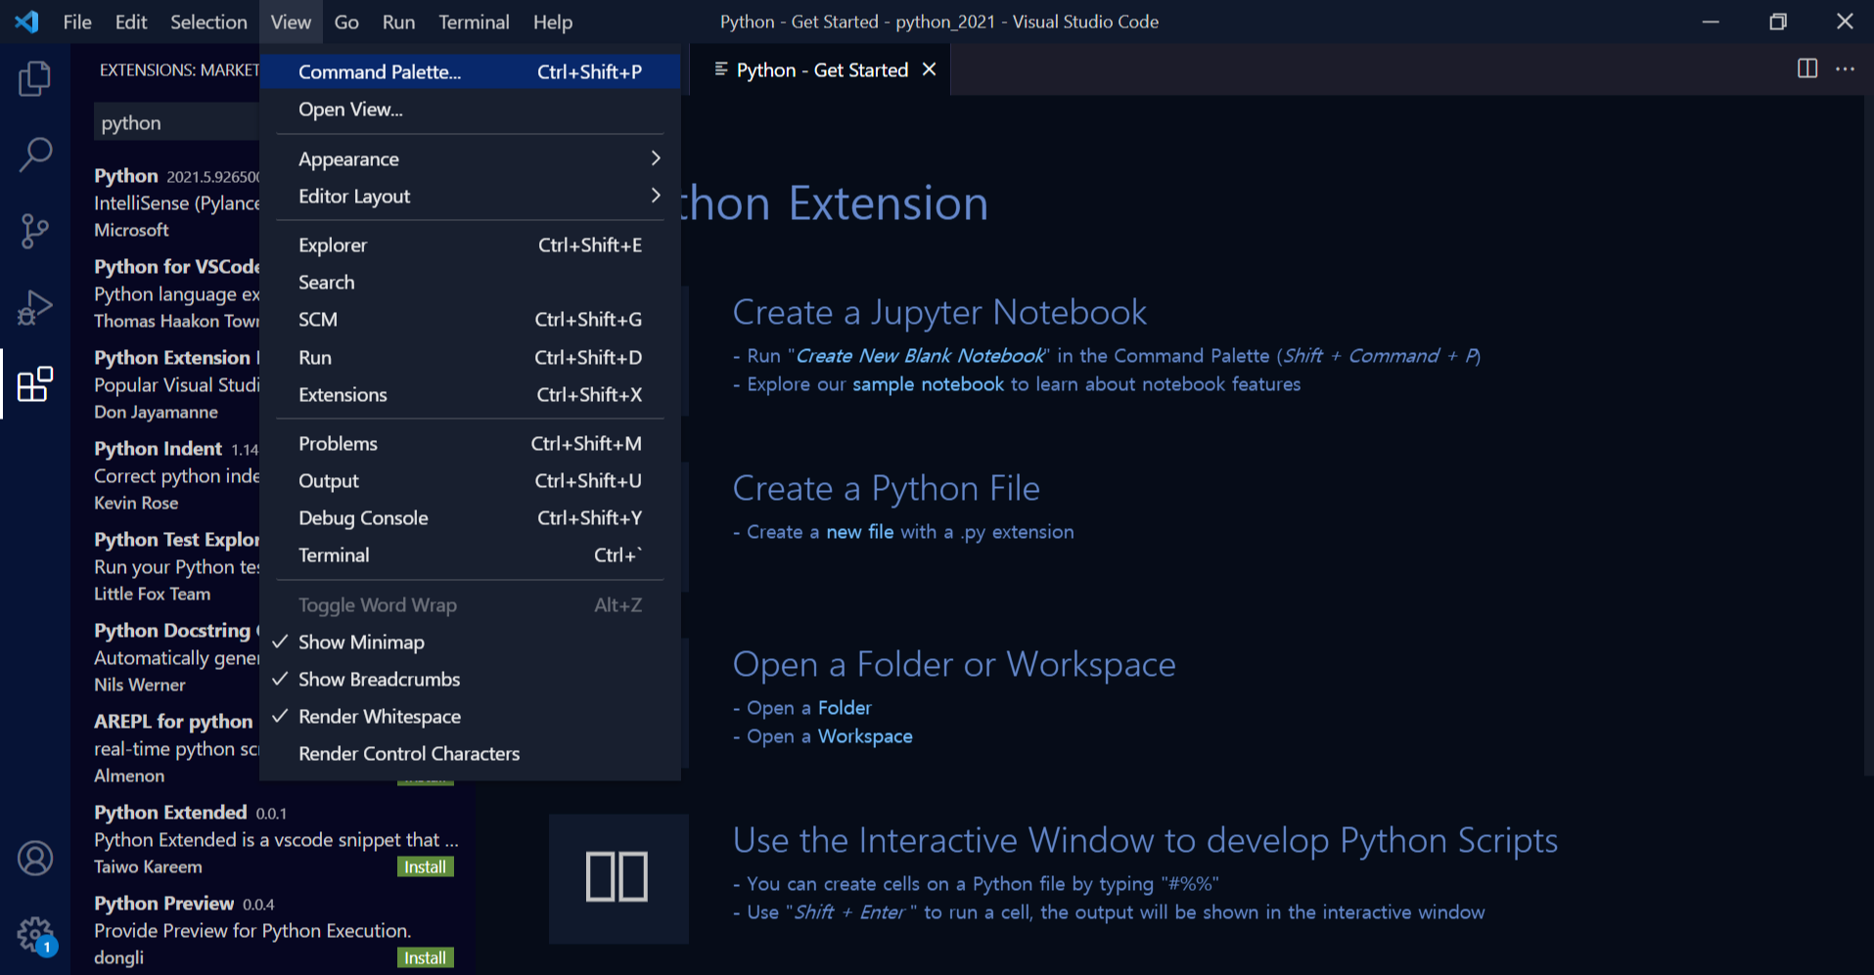Open the Python Microsoft extension entry

(176, 202)
